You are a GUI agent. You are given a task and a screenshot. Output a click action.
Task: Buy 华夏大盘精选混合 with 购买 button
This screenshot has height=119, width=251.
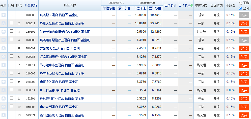point(244,24)
